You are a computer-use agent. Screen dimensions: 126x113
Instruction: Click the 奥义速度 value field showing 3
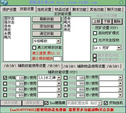tap(58, 59)
